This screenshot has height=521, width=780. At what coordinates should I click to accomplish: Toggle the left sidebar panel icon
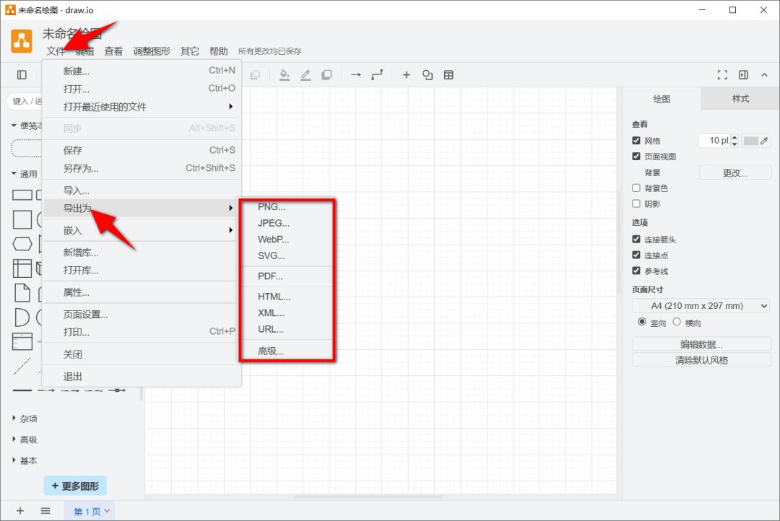click(x=22, y=75)
